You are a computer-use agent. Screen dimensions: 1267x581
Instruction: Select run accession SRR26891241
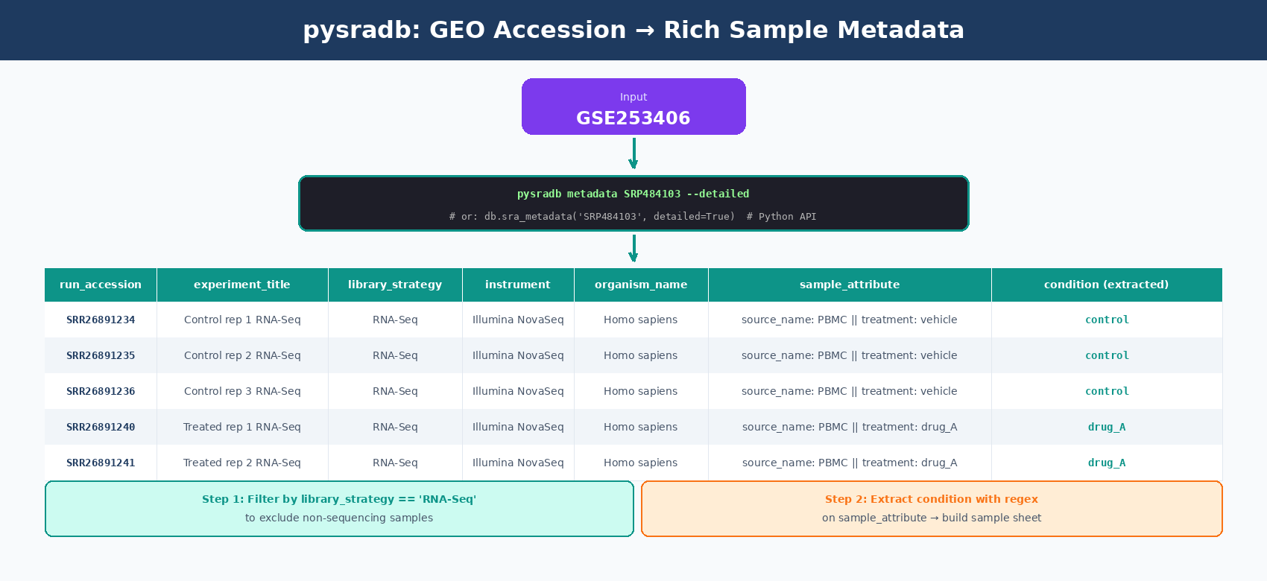[x=101, y=463]
